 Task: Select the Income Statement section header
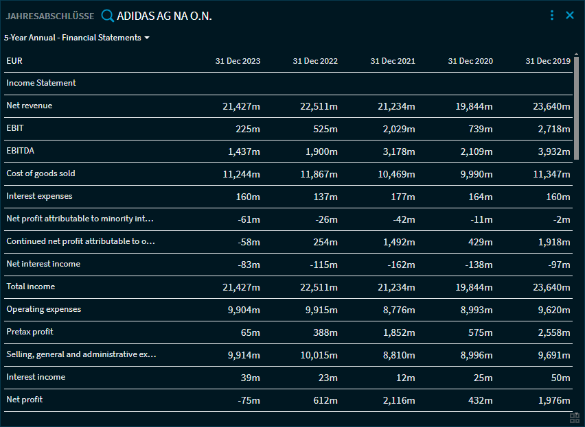(x=40, y=82)
